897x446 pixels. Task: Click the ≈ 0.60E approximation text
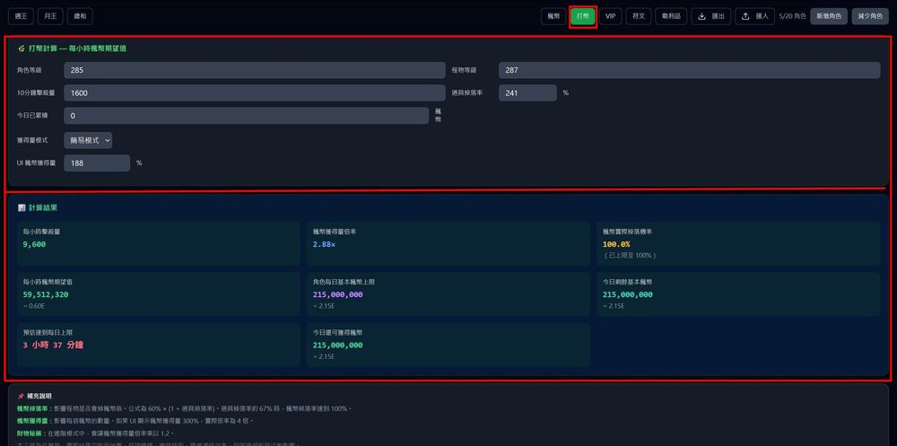(34, 306)
